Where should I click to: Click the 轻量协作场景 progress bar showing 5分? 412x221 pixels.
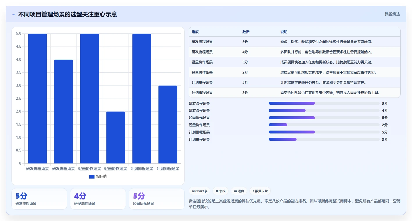click(324, 118)
